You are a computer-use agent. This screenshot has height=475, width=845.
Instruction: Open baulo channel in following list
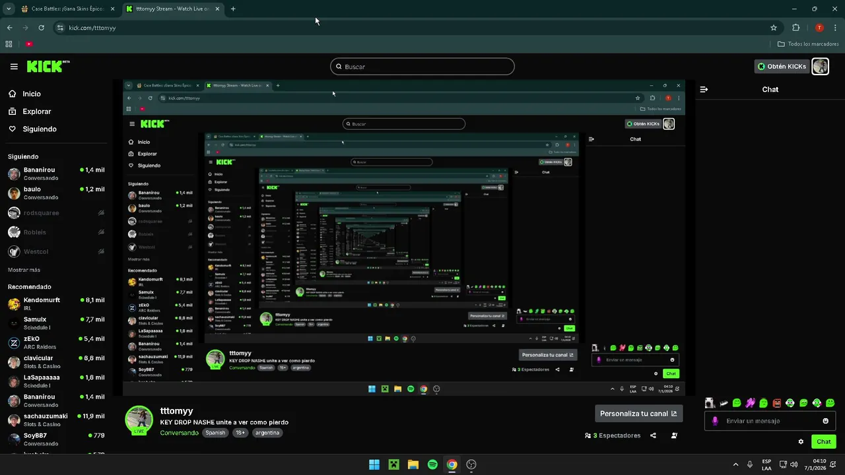tap(55, 193)
